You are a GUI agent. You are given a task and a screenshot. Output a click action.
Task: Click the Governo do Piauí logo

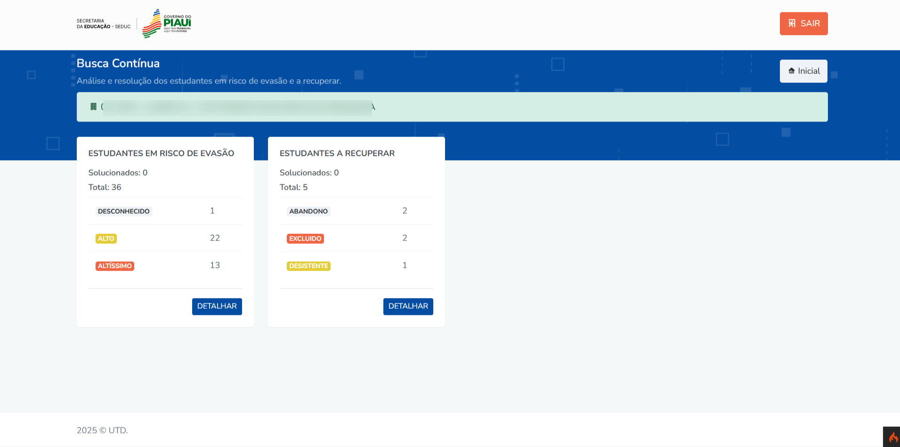click(167, 24)
